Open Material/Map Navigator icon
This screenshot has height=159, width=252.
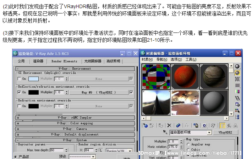point(237,117)
